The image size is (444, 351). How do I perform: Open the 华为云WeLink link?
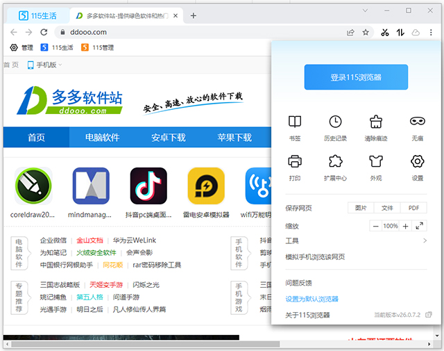(x=134, y=240)
